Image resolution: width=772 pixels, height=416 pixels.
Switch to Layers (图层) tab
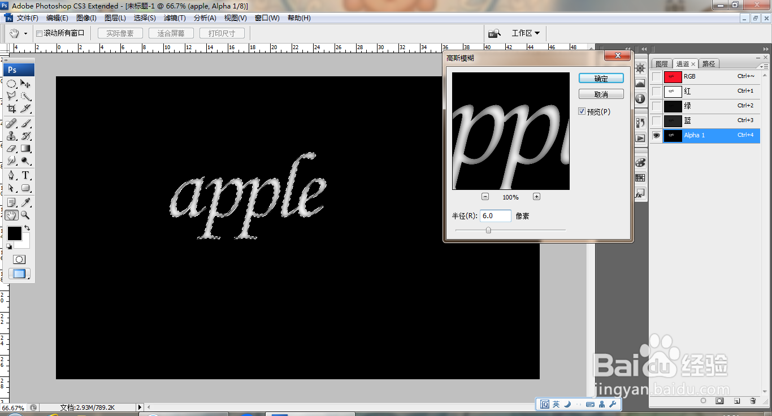click(x=661, y=64)
